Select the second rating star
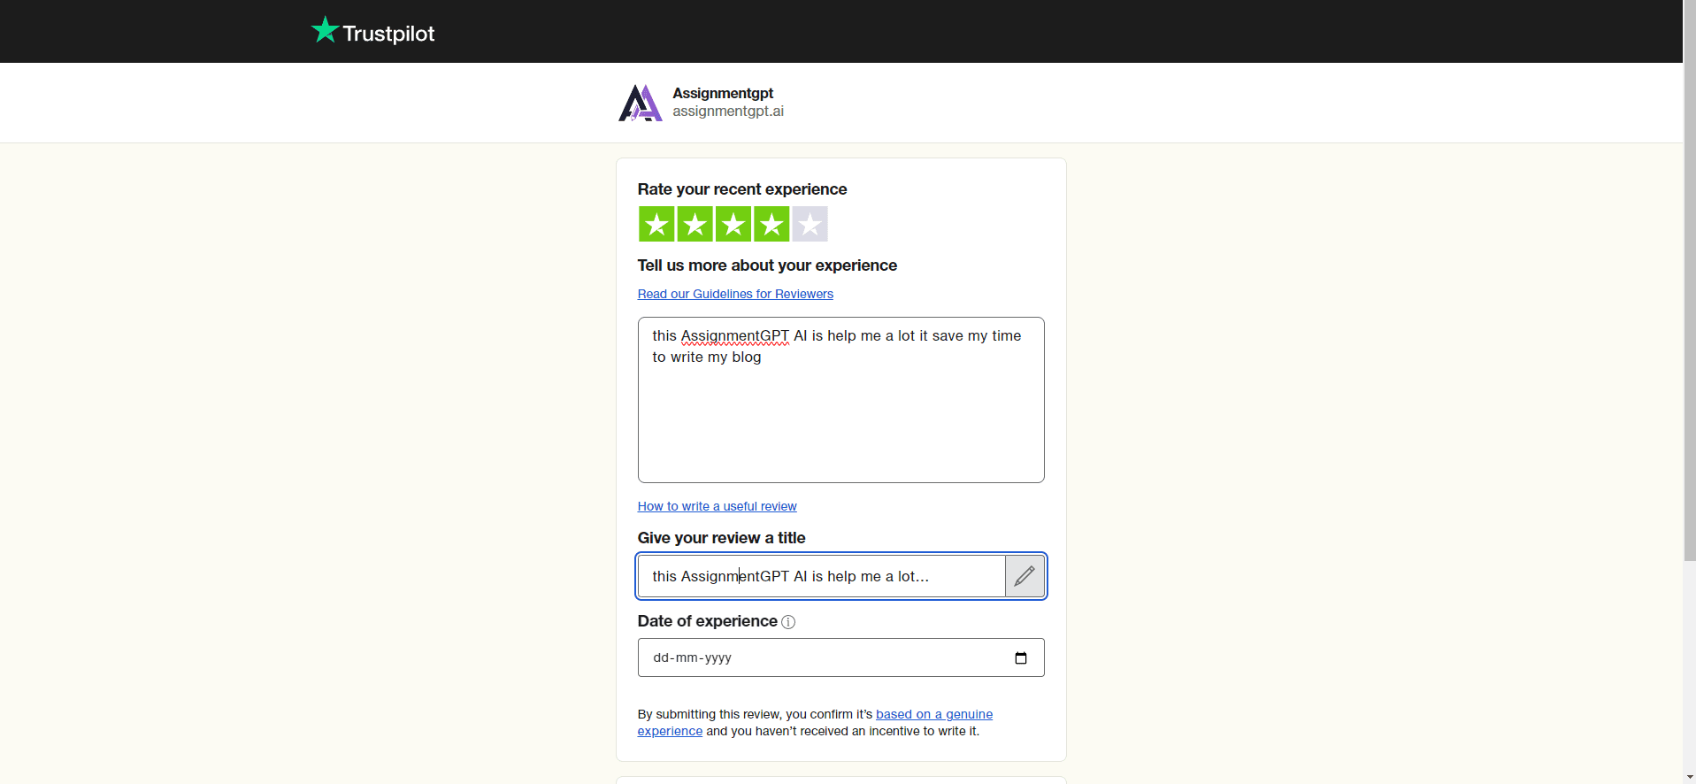Viewport: 1696px width, 784px height. (x=695, y=224)
